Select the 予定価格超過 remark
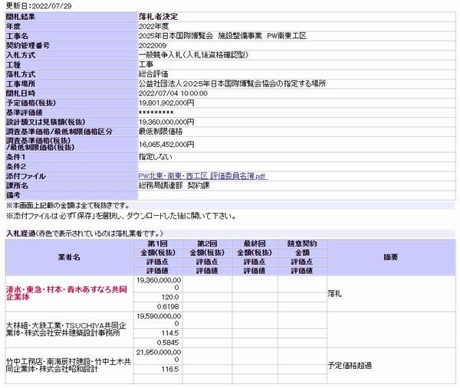This screenshot has width=460, height=388. coord(350,366)
